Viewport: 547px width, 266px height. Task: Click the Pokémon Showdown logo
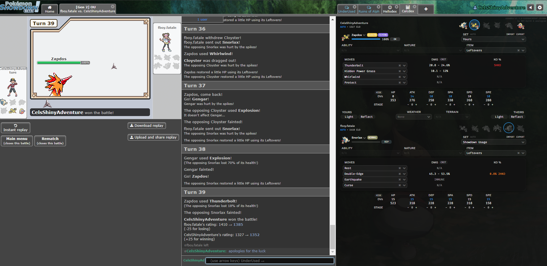tap(20, 7)
